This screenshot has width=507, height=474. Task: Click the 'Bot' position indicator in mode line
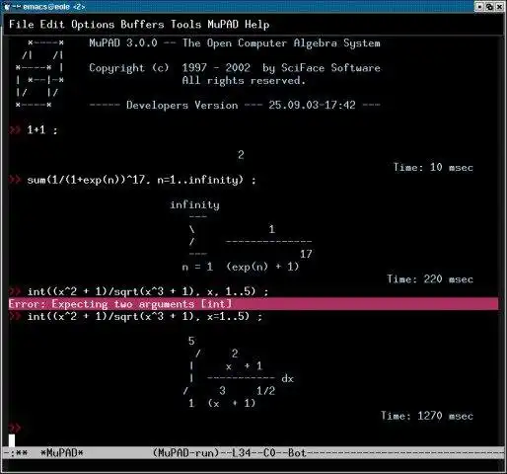tap(297, 453)
